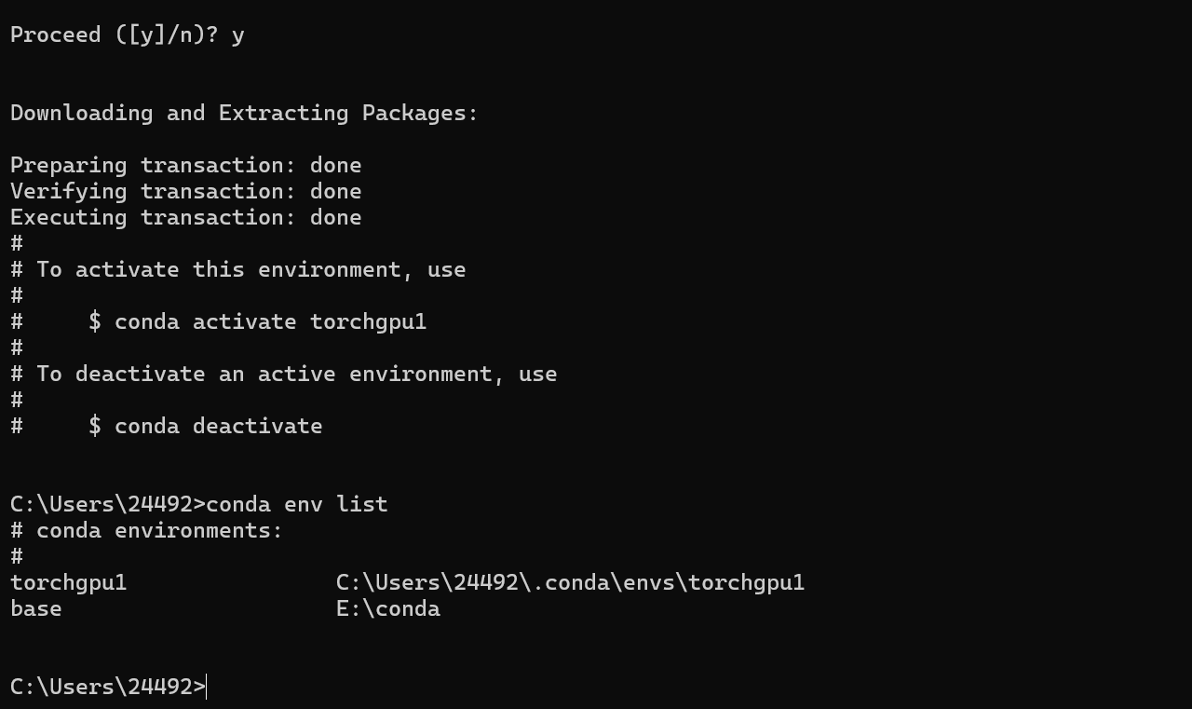Click the blinking cursor at the last prompt
This screenshot has width=1192, height=709.
click(207, 687)
